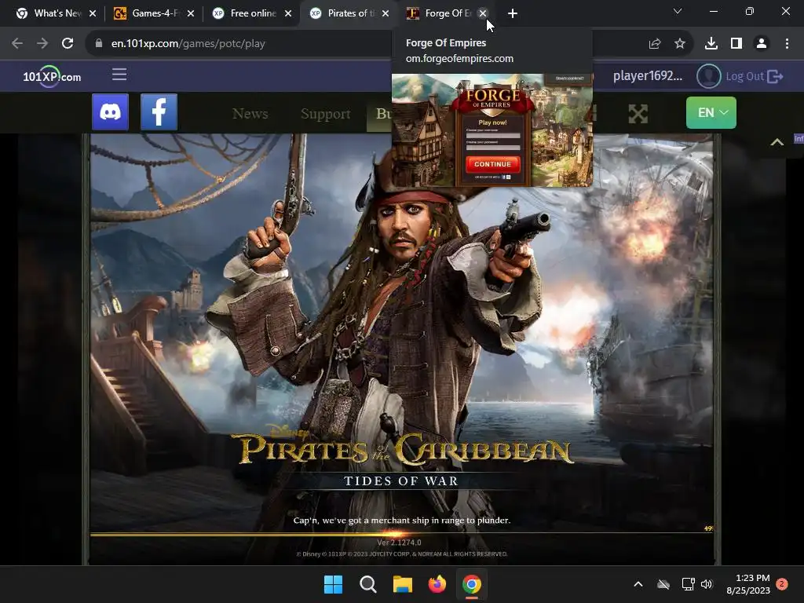Open clock showing 1:23 PM
804x603 pixels.
click(x=748, y=584)
